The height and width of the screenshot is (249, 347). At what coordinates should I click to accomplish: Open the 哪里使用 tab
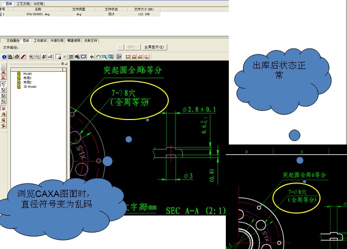(x=74, y=40)
